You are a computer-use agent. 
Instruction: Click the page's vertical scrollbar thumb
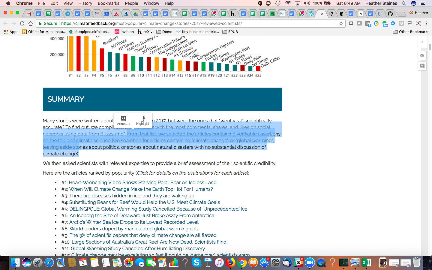point(430,47)
